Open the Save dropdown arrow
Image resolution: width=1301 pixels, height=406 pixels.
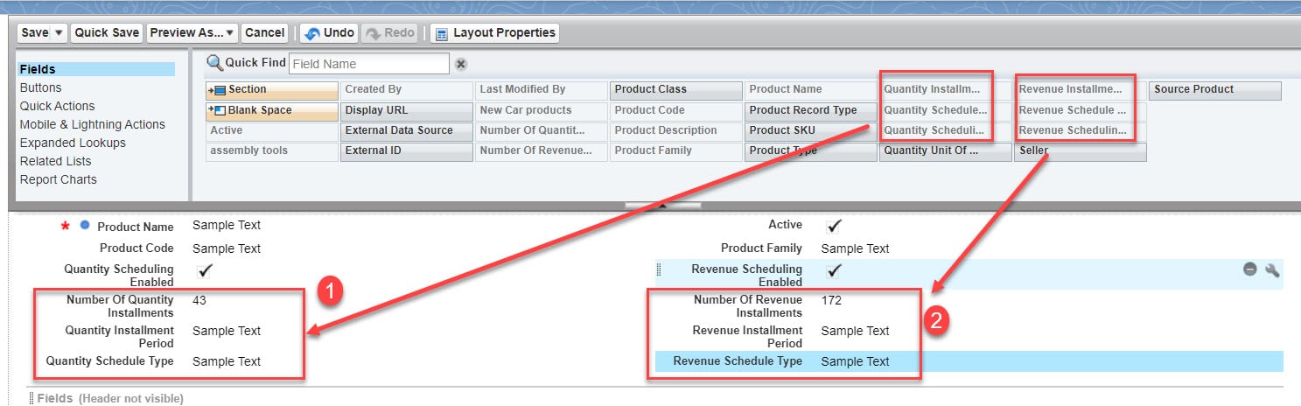click(x=59, y=33)
